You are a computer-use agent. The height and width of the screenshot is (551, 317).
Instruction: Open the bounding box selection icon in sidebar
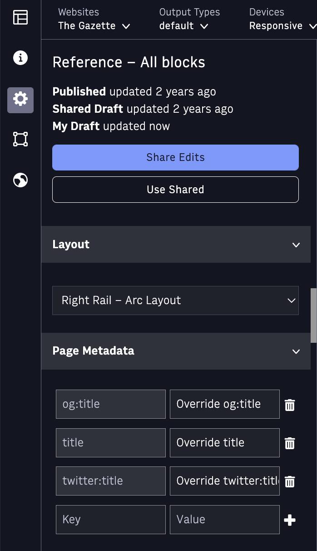point(20,139)
